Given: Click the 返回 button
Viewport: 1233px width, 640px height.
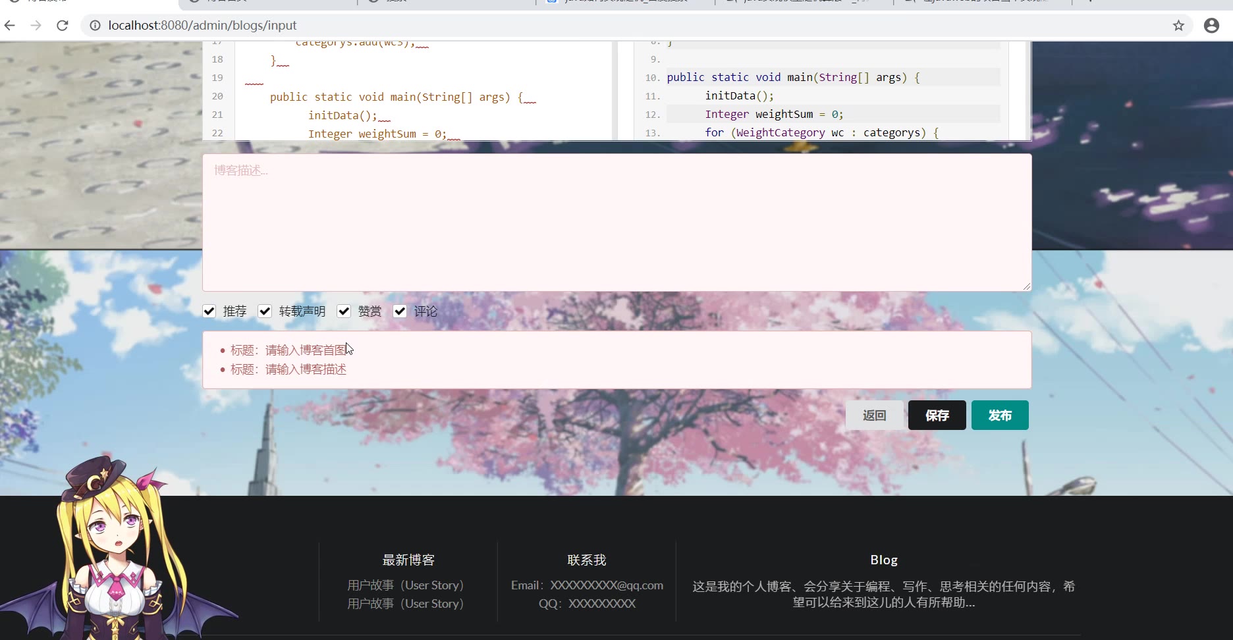Looking at the screenshot, I should [x=874, y=415].
